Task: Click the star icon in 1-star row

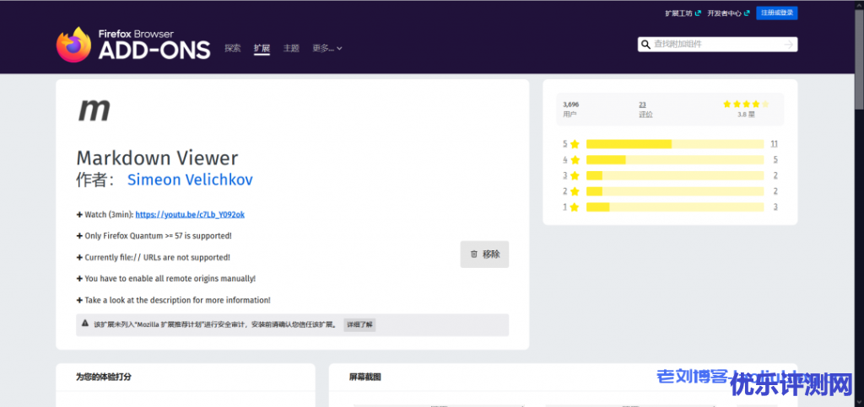Action: (x=575, y=207)
